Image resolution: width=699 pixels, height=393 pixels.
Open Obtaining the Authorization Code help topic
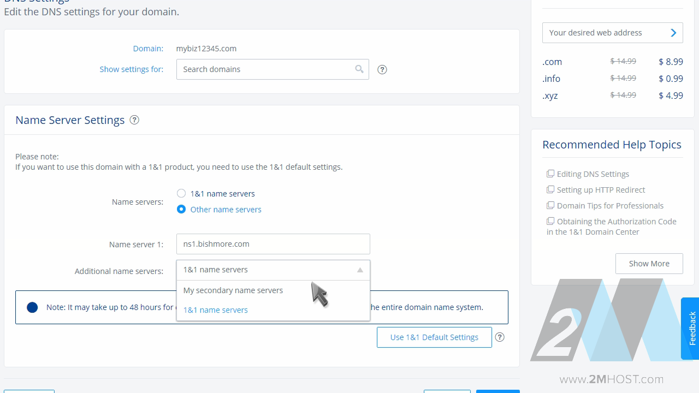612,227
